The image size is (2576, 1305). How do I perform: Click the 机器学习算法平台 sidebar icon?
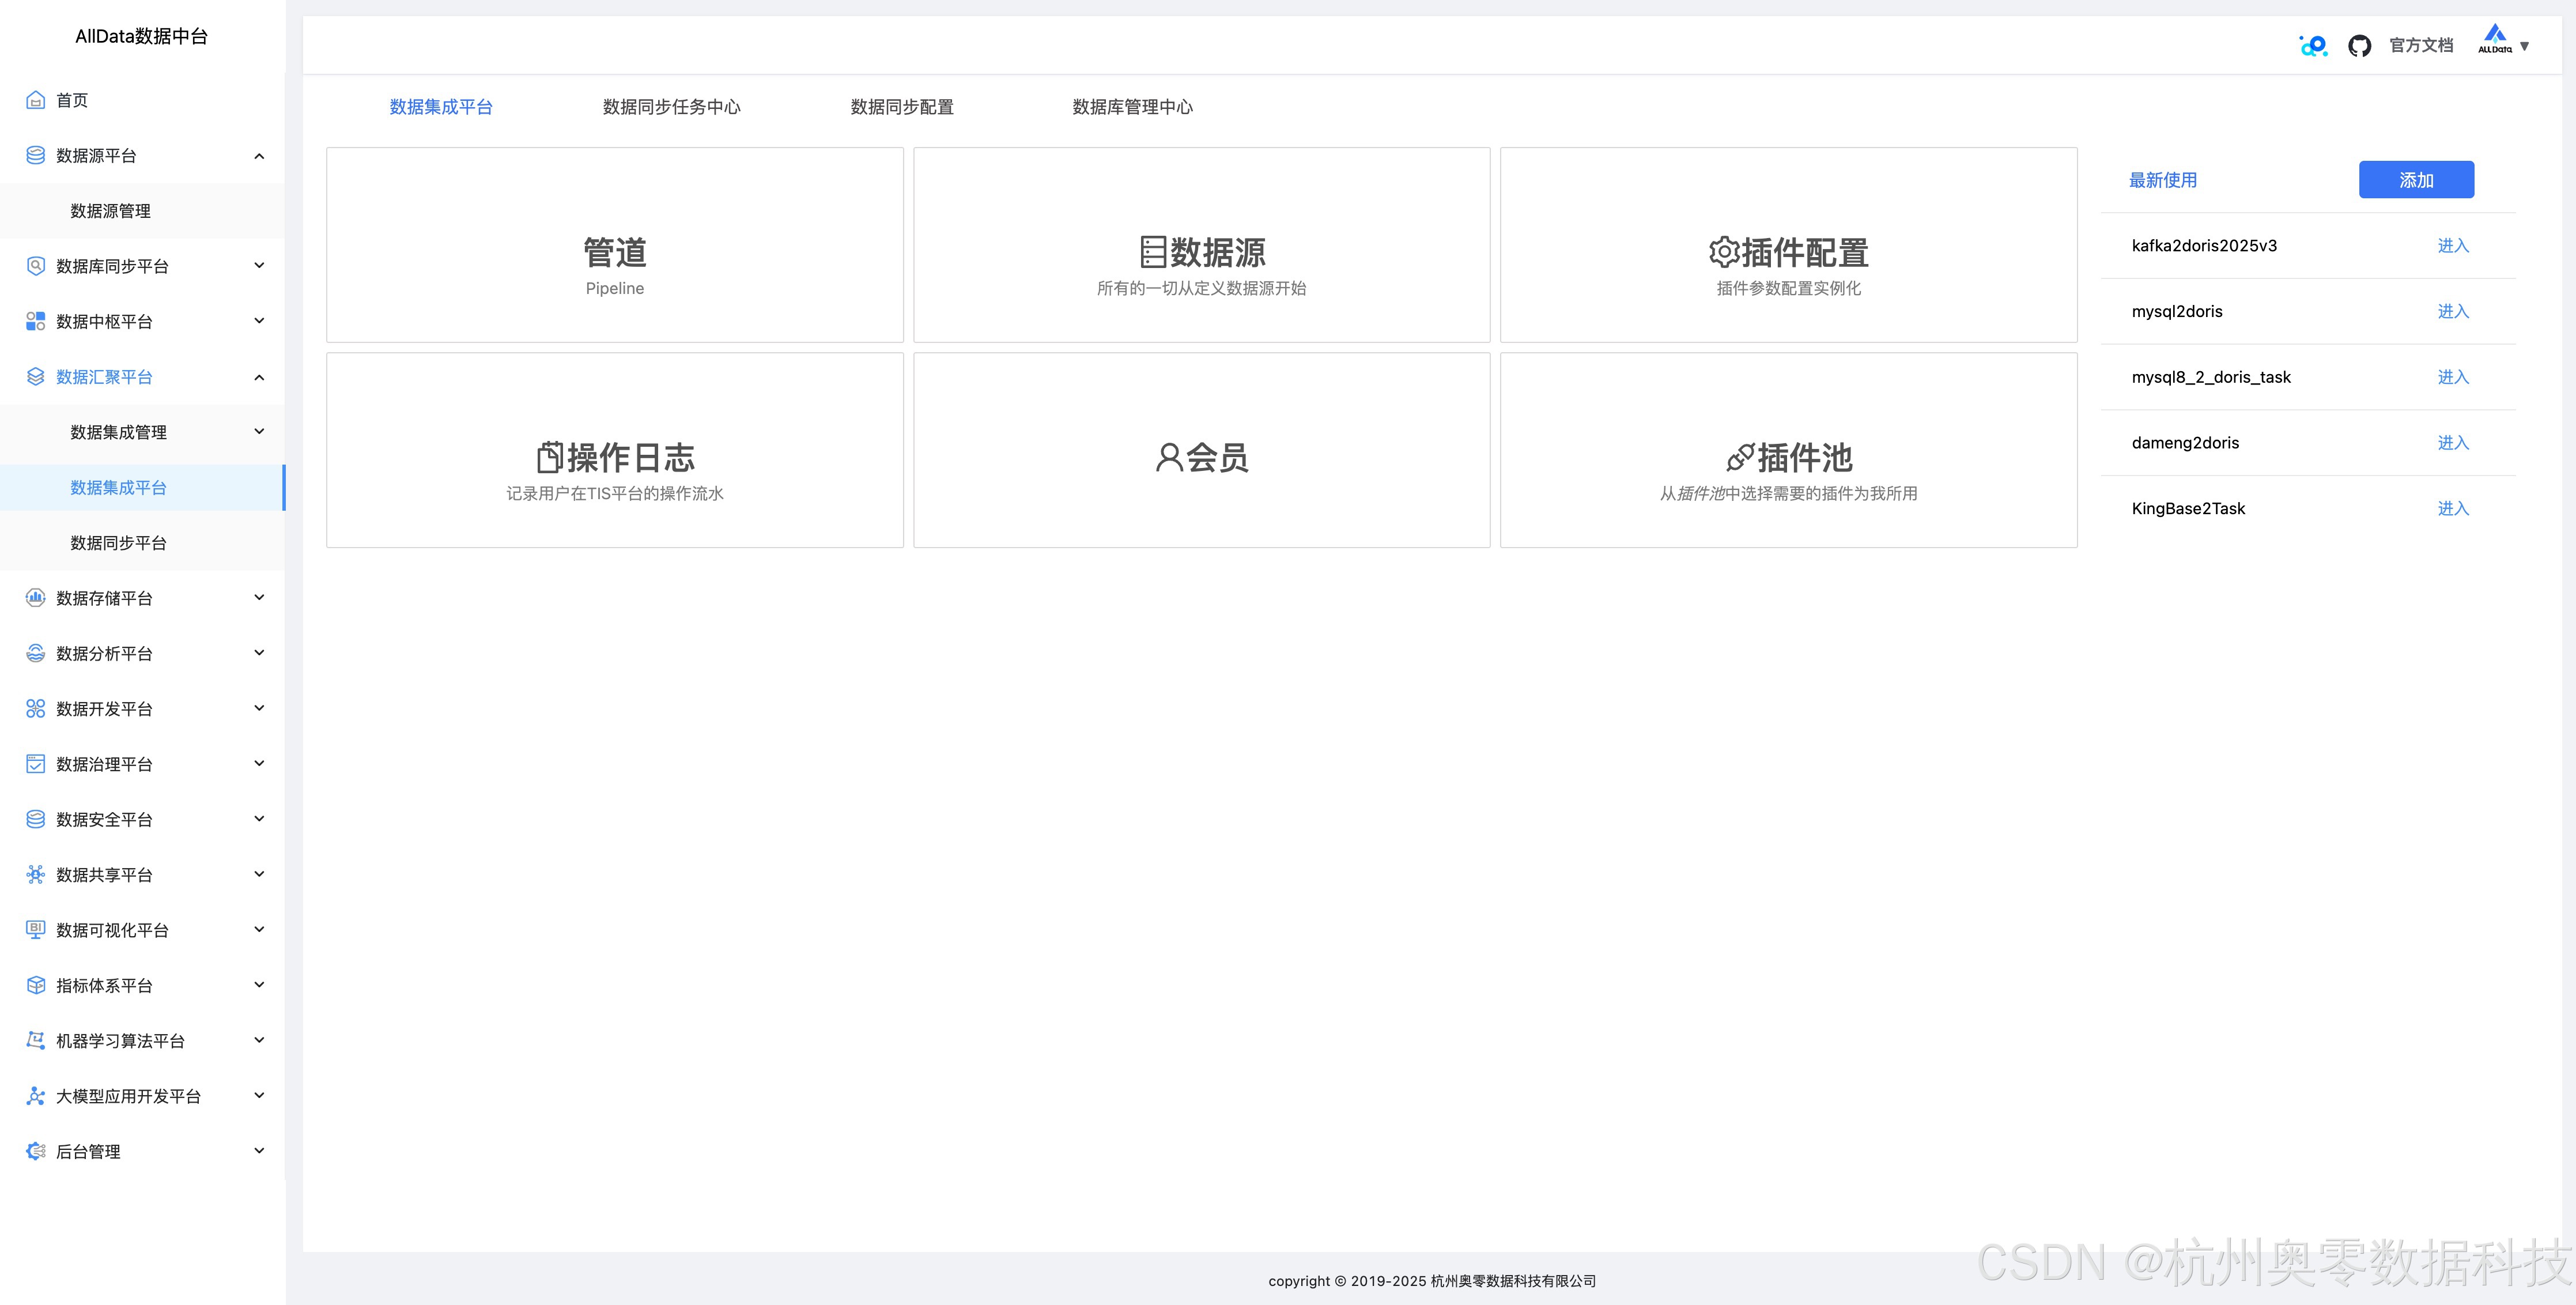pyautogui.click(x=35, y=1041)
